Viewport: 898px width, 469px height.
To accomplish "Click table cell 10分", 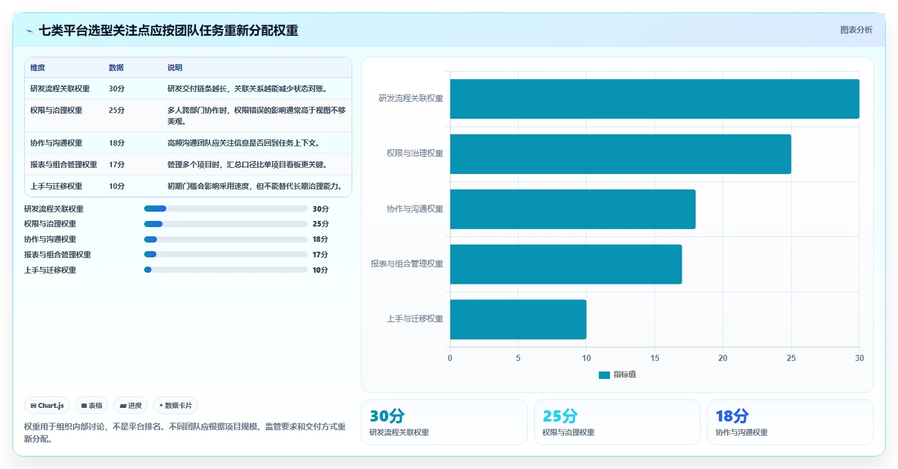I will pos(117,186).
